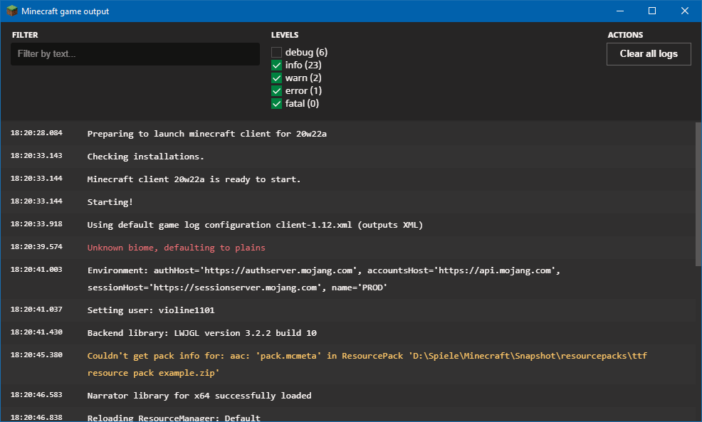Screen dimensions: 702x422
Task: Click the Narrator library loaded log line
Action: [199, 396]
